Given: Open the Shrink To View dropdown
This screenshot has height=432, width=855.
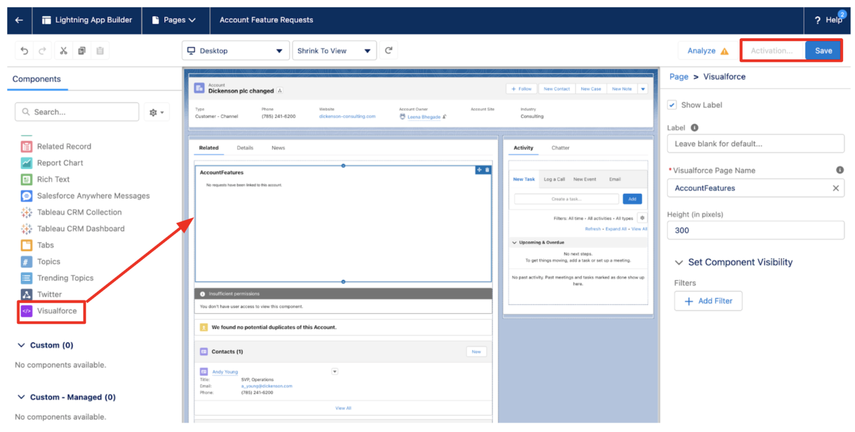Looking at the screenshot, I should click(334, 50).
